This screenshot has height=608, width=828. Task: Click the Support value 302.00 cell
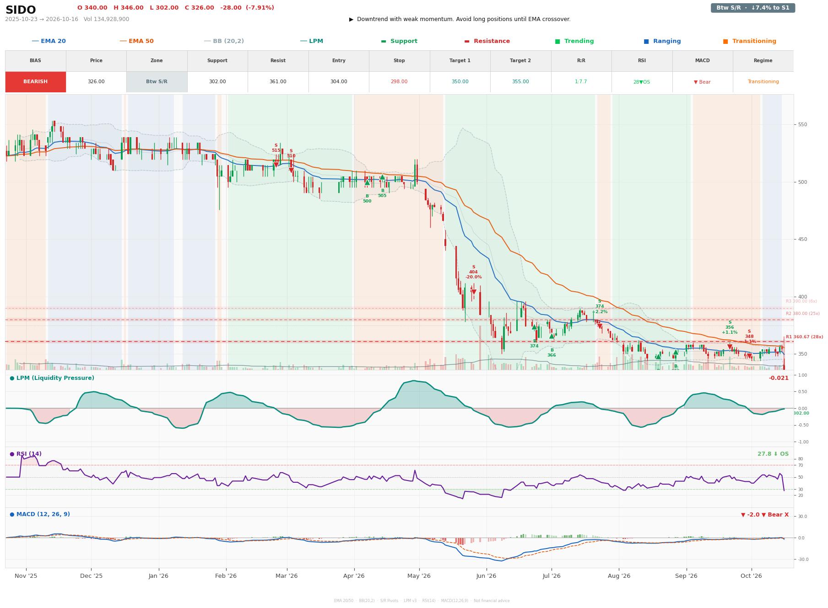(217, 82)
